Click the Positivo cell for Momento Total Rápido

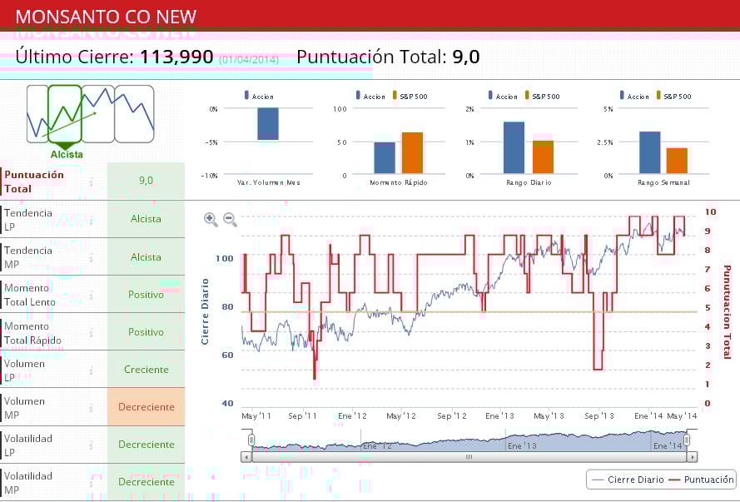(x=146, y=332)
